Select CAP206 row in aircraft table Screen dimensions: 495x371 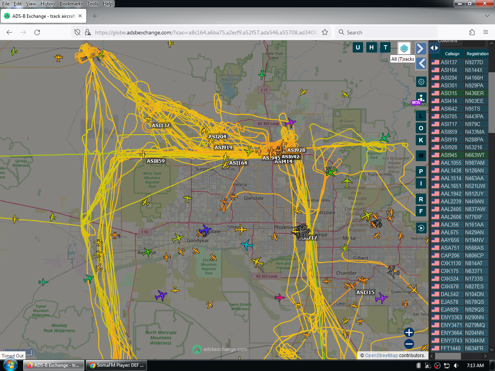click(x=460, y=255)
